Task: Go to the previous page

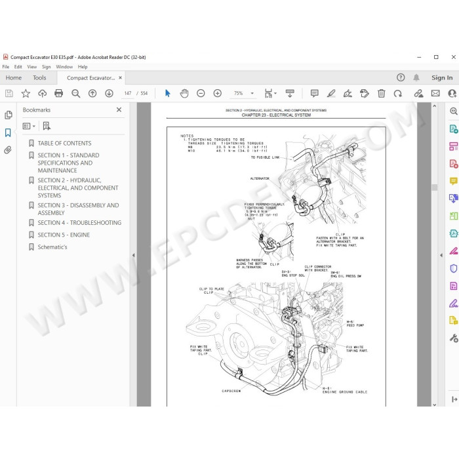Action: click(92, 93)
